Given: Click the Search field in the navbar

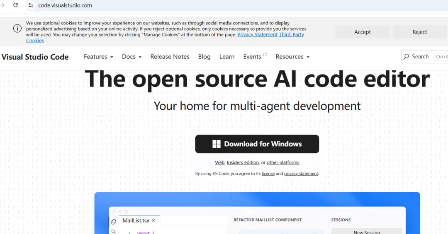Looking at the screenshot, I should pos(425,56).
